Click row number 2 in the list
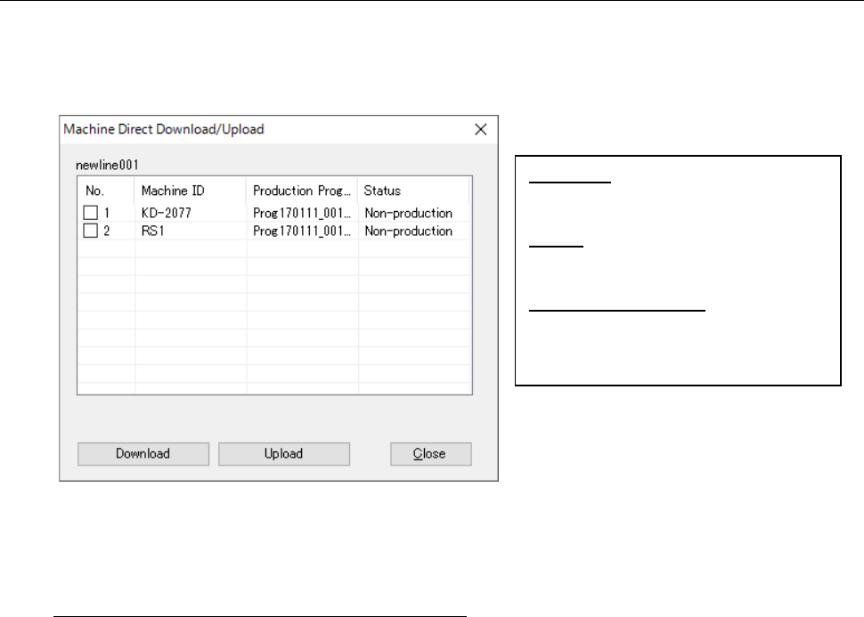This screenshot has width=864, height=617. click(109, 231)
